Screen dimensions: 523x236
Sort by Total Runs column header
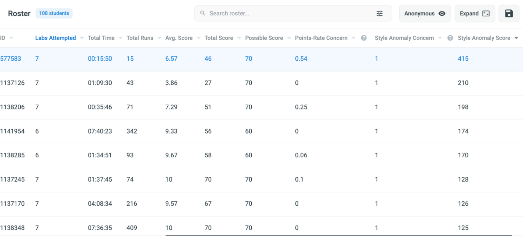click(139, 38)
